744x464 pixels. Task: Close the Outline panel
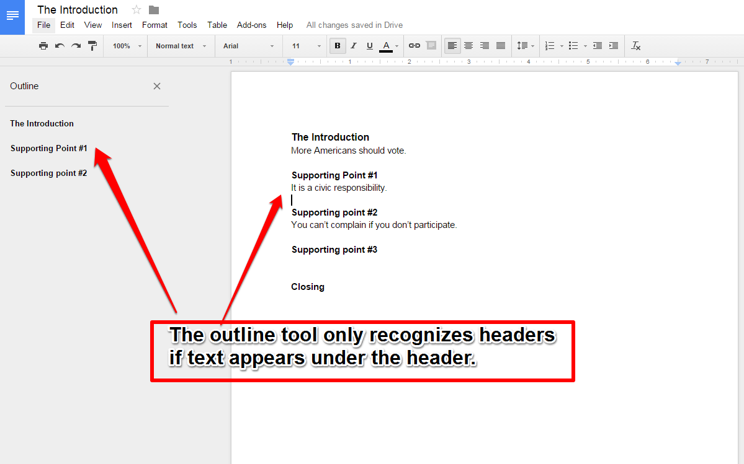pos(156,86)
